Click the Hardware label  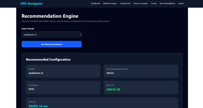click(x=33, y=85)
